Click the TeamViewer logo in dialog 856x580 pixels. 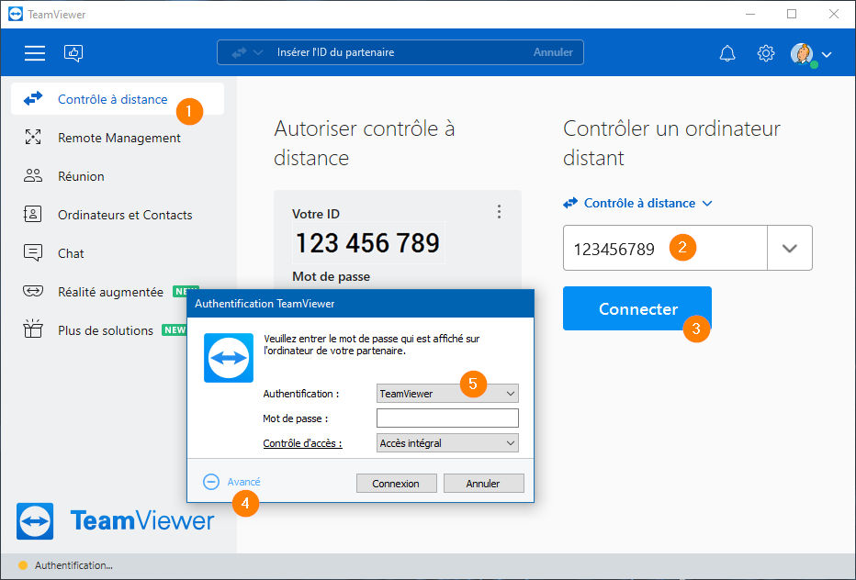[x=228, y=358]
